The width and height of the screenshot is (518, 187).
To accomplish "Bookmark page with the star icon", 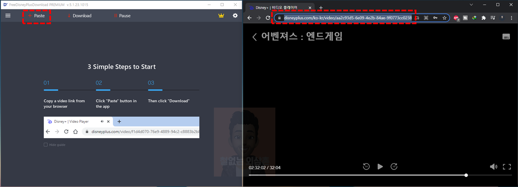I will click(444, 18).
